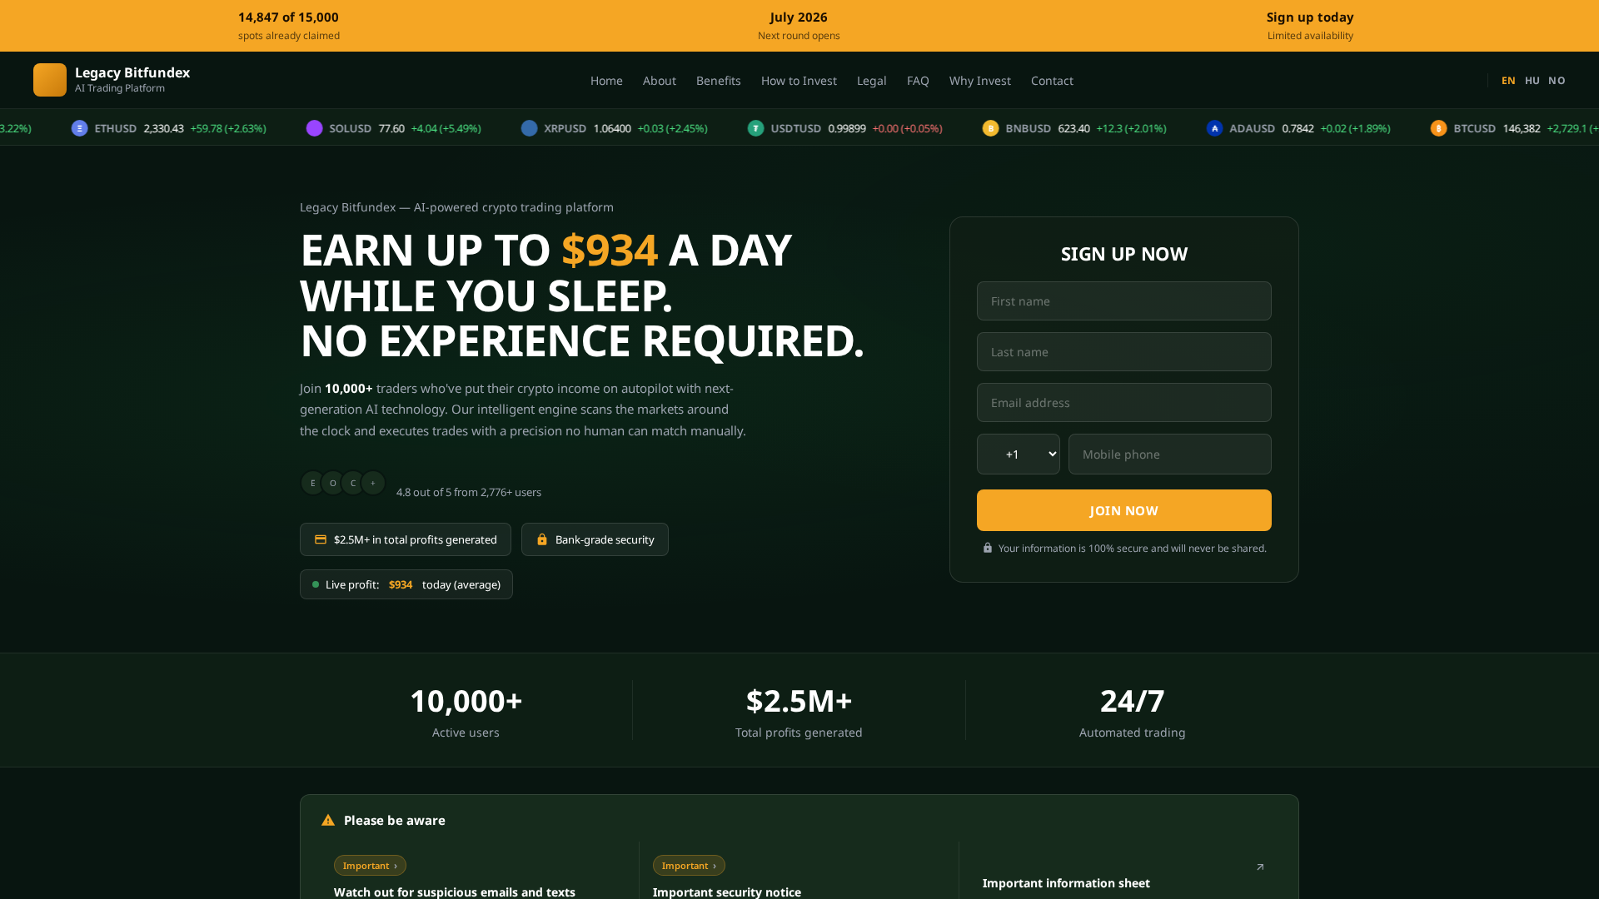Open Why Invest nav item
This screenshot has height=899, width=1599.
coord(980,81)
